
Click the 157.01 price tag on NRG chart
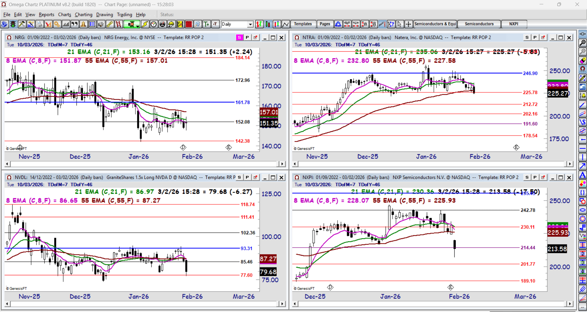click(x=269, y=112)
